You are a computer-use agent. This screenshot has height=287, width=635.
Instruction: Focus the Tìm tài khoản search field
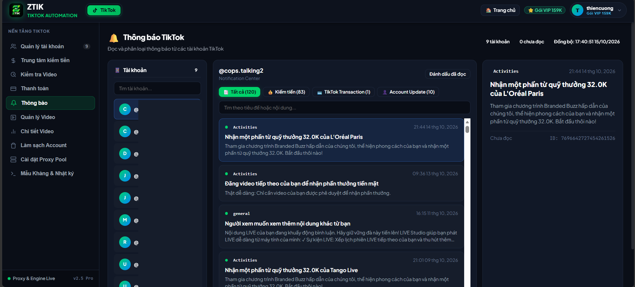click(x=157, y=89)
